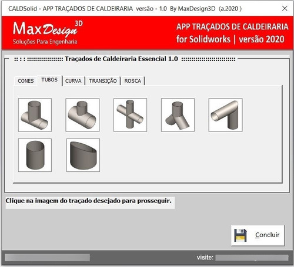The height and width of the screenshot is (267, 294).
Task: Click the floppy disk save icon
Action: (x=240, y=235)
